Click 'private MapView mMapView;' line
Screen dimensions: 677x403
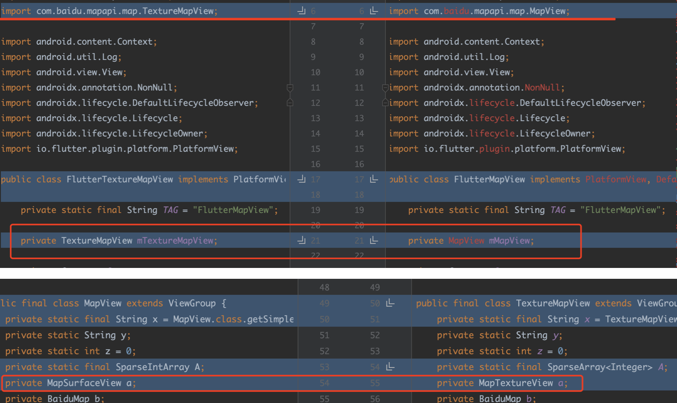(471, 241)
